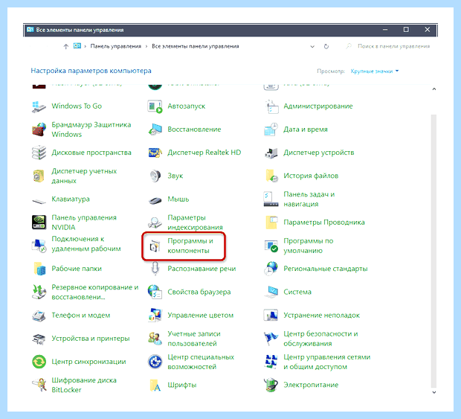This screenshot has height=419, width=461.
Task: Click the Control Panel icon in address bar
Action: (77, 46)
